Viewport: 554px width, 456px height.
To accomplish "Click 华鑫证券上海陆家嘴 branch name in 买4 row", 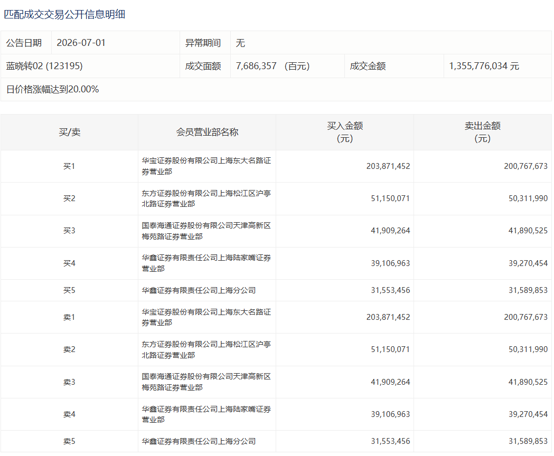I will coord(206,263).
